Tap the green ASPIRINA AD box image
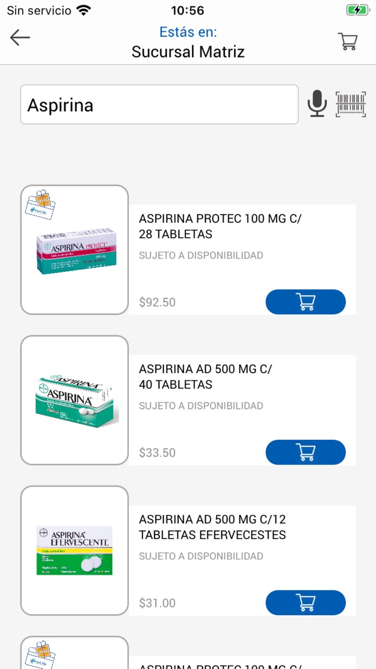Screen dimensions: 376x669 click(x=75, y=400)
